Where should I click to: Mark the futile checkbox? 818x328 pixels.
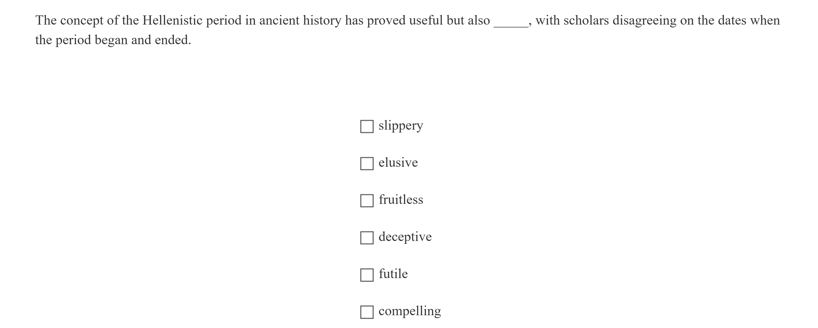[367, 275]
